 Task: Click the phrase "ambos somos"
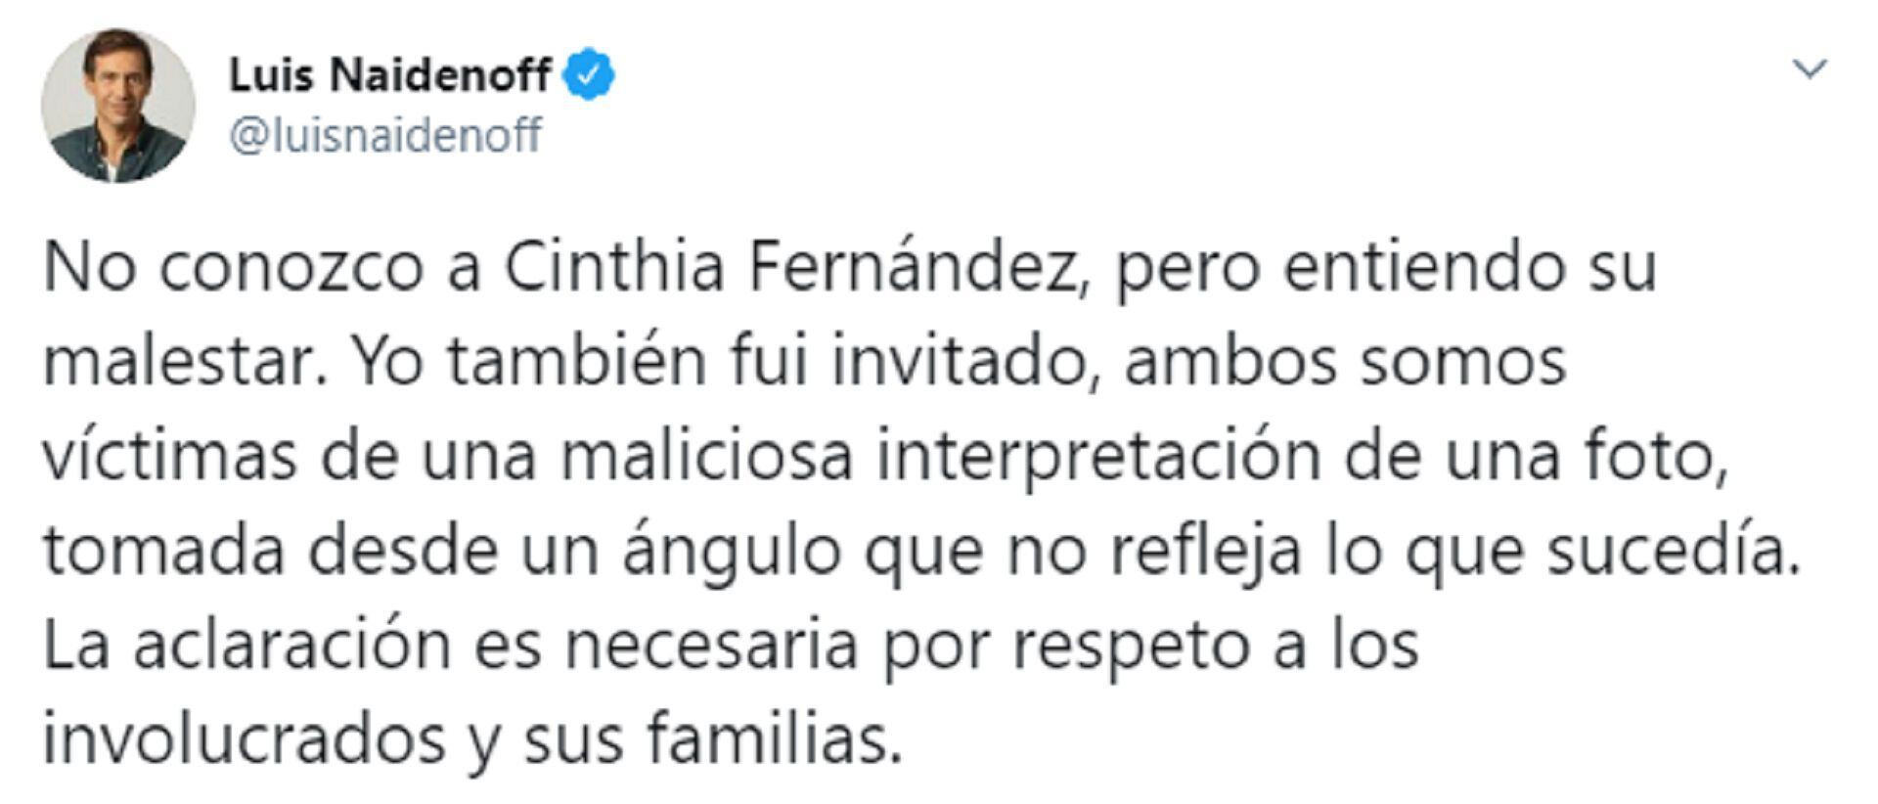coord(1346,361)
